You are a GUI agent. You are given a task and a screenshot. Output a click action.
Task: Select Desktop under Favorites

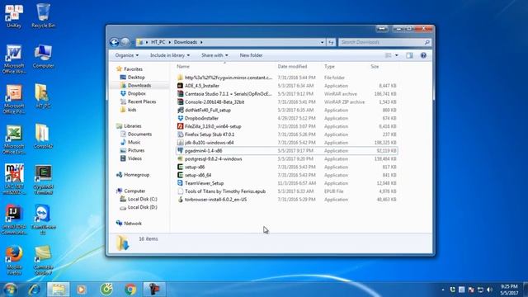click(136, 77)
